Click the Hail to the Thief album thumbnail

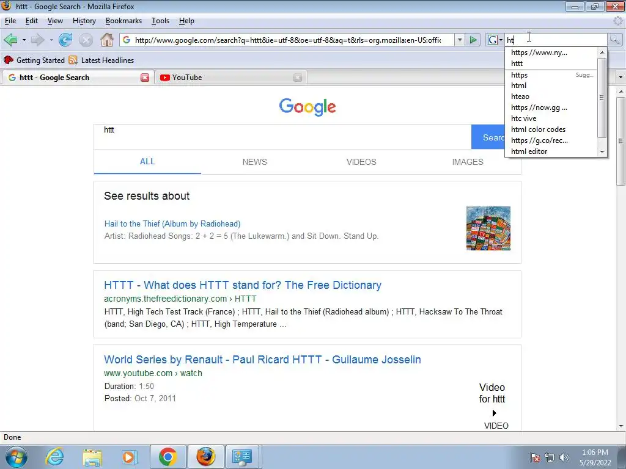[x=488, y=228]
